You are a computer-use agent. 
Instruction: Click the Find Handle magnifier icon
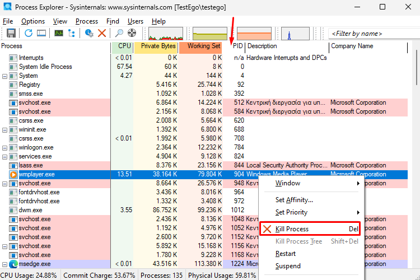click(x=119, y=33)
